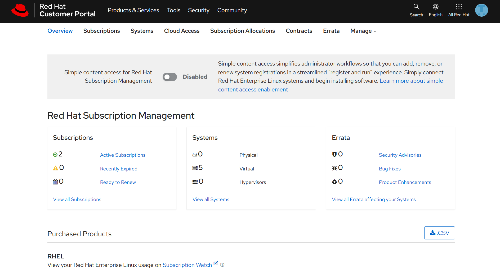Expand the Manage dropdown menu

[x=363, y=31]
